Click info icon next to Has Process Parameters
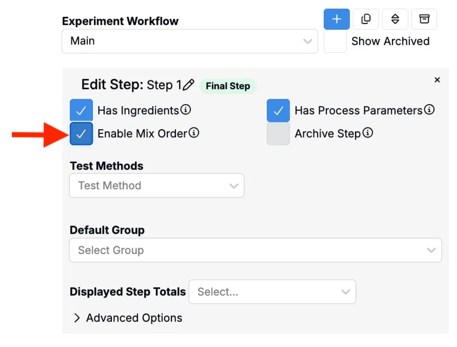Image resolution: width=457 pixels, height=347 pixels. tap(429, 110)
